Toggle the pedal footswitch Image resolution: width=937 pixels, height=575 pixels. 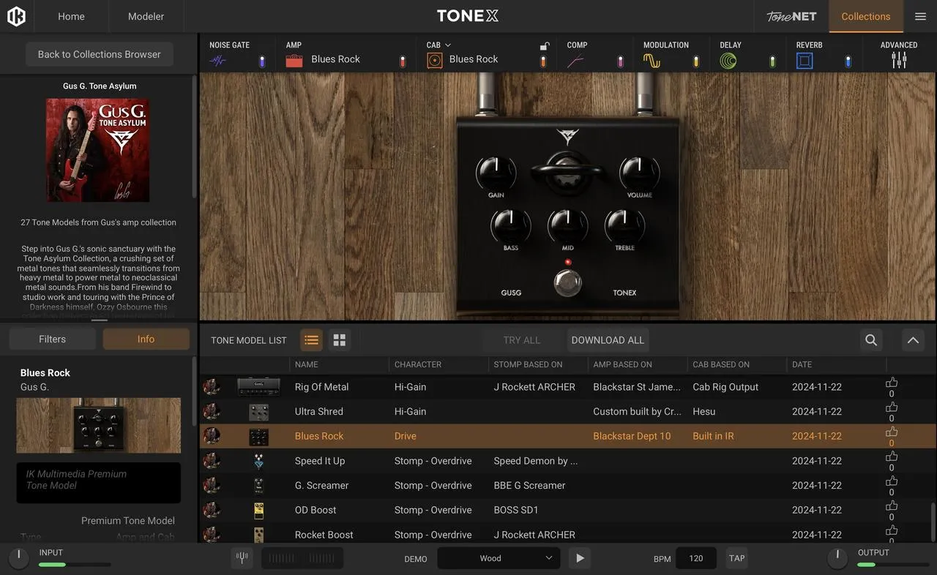tap(567, 283)
